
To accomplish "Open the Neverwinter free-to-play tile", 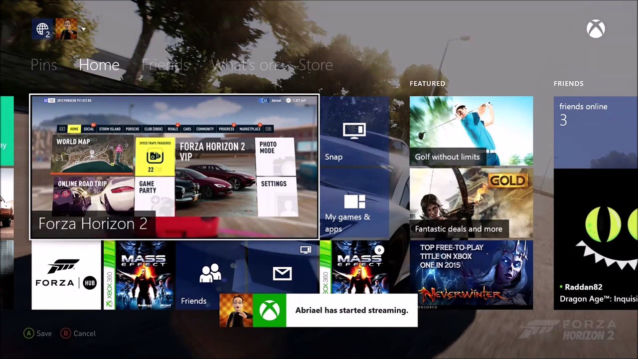I will [x=471, y=275].
